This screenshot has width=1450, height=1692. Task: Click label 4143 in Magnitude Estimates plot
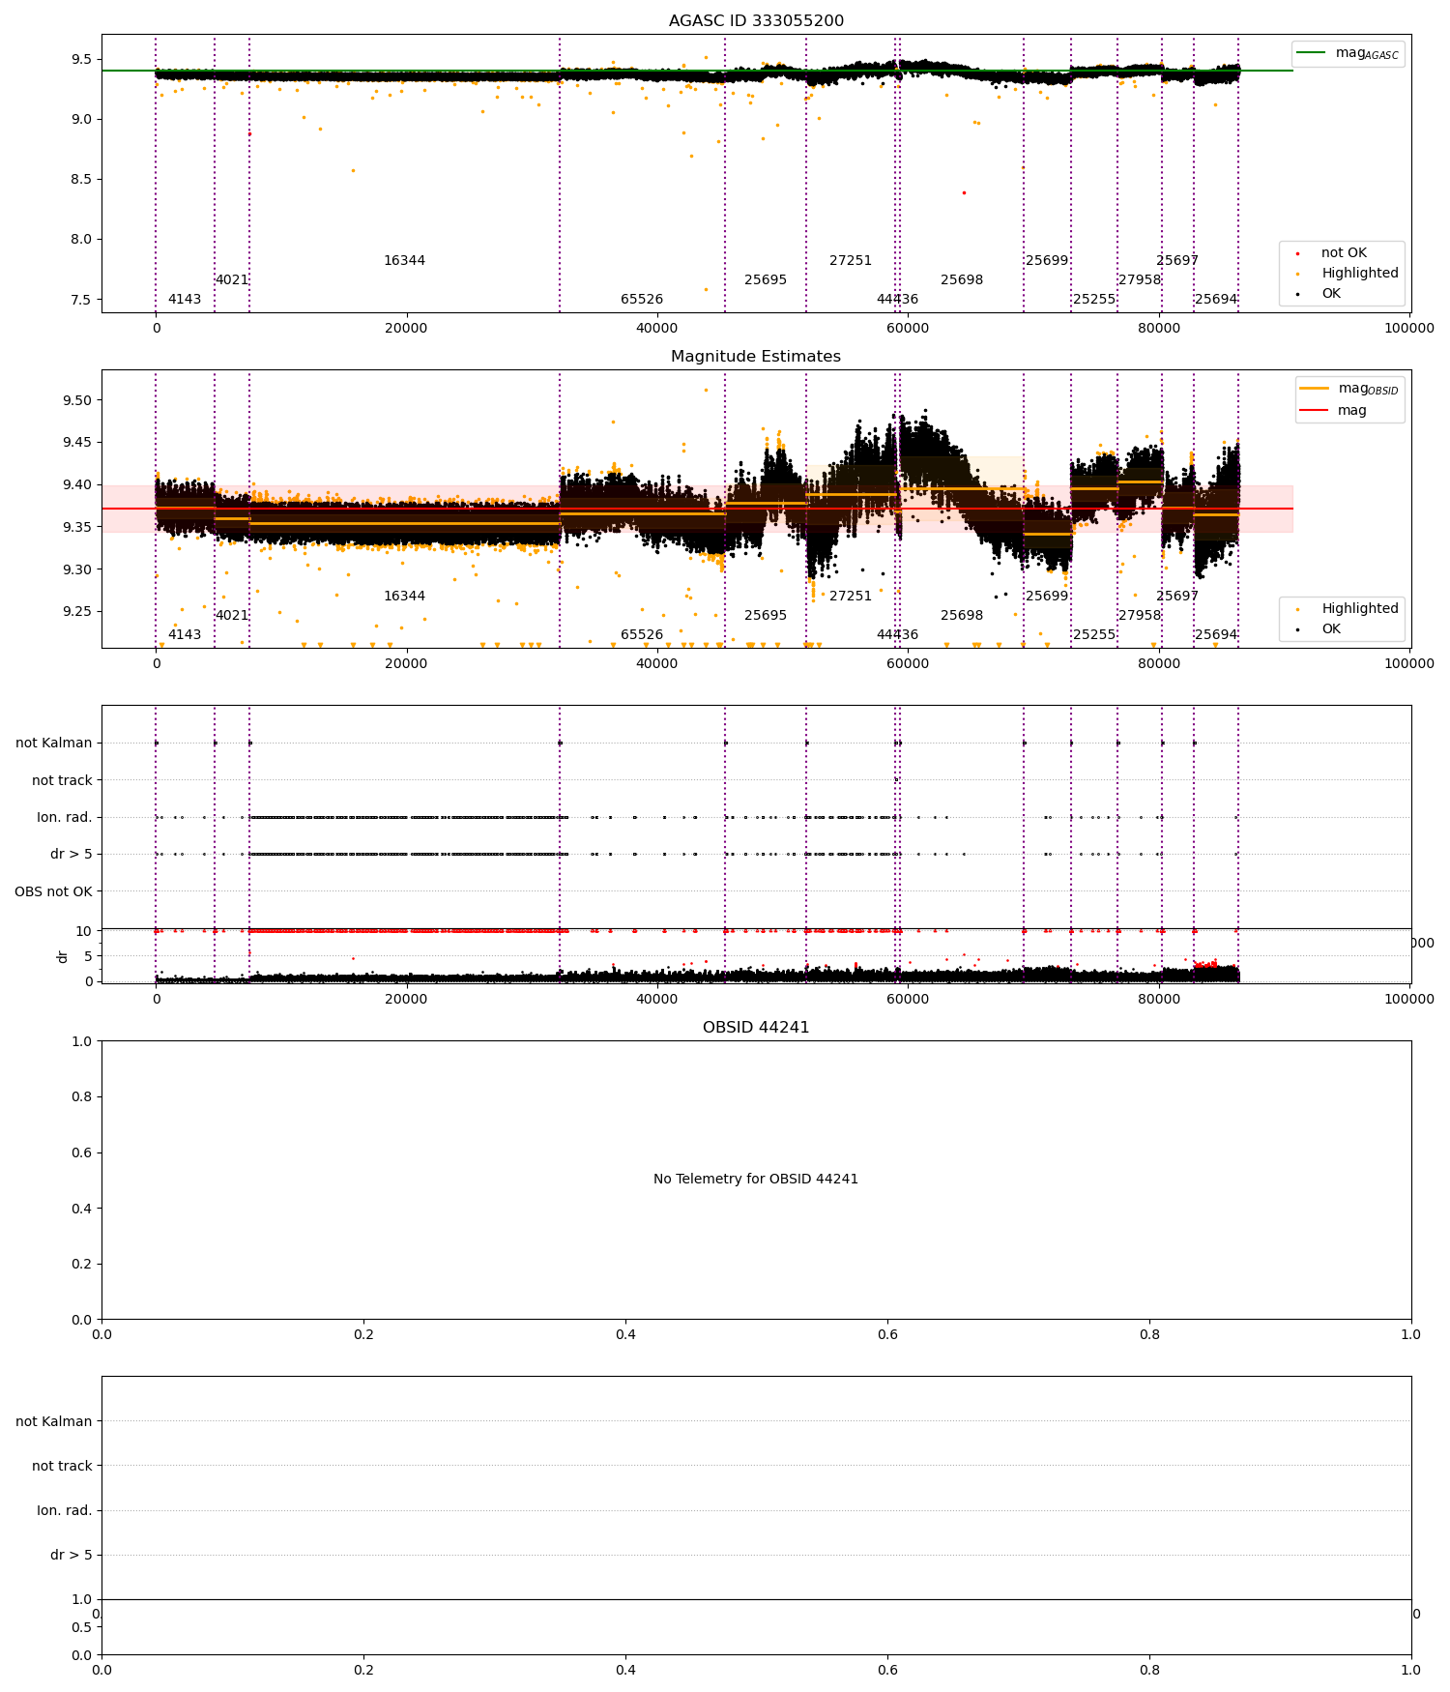(x=185, y=634)
